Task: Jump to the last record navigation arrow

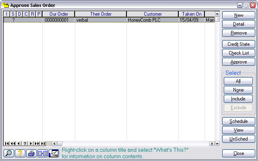Action: [43, 144]
